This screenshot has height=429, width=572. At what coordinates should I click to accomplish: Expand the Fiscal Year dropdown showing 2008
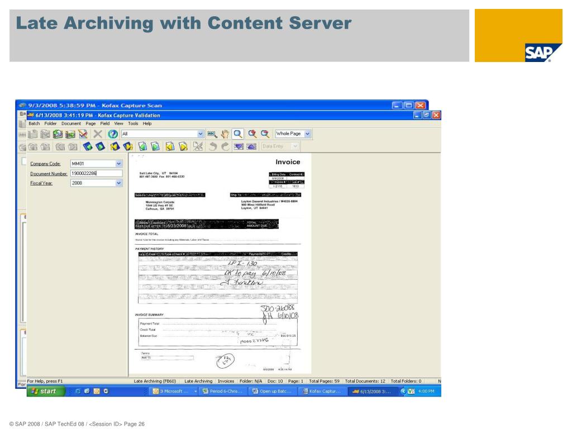pos(118,183)
